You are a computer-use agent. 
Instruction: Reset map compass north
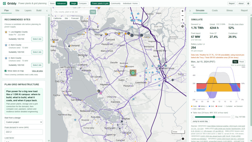(182, 20)
